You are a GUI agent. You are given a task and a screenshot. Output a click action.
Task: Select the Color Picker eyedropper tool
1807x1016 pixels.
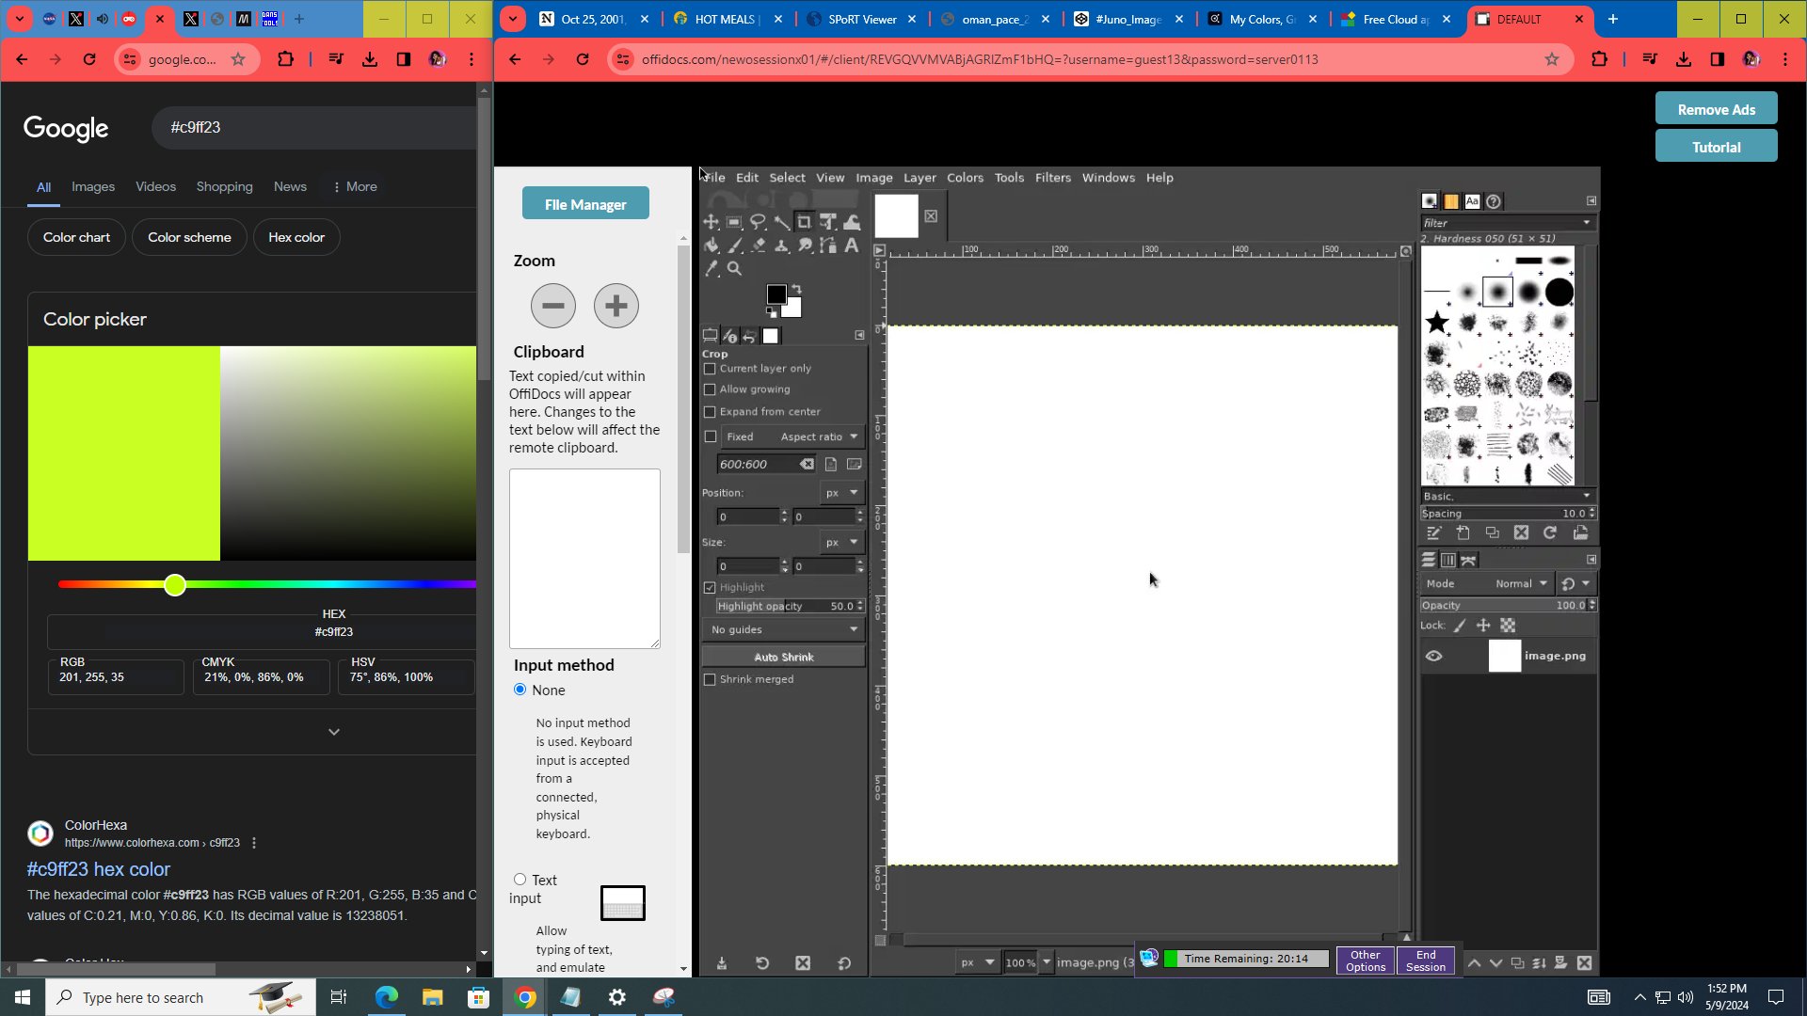712,269
